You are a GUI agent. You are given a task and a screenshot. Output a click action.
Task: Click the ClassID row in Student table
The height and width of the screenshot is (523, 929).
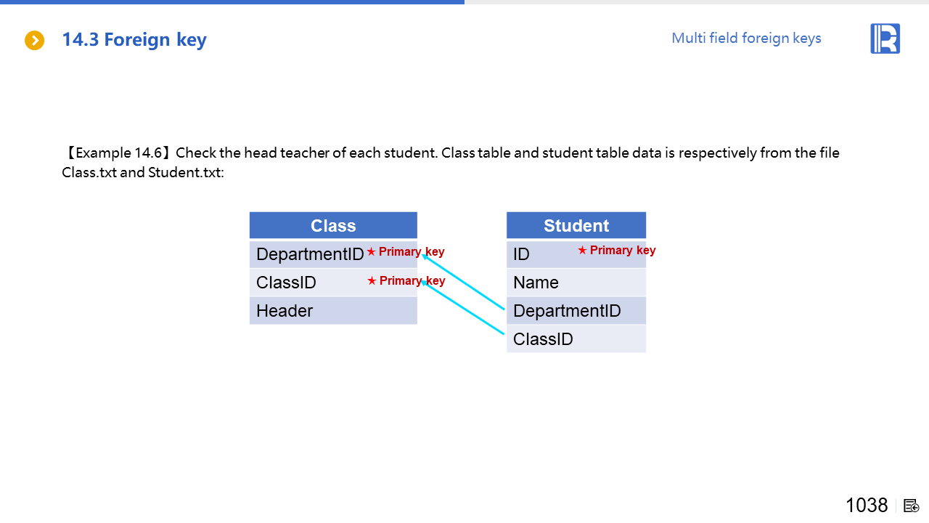click(543, 339)
